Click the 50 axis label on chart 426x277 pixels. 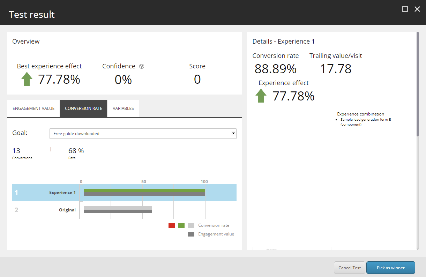143,181
